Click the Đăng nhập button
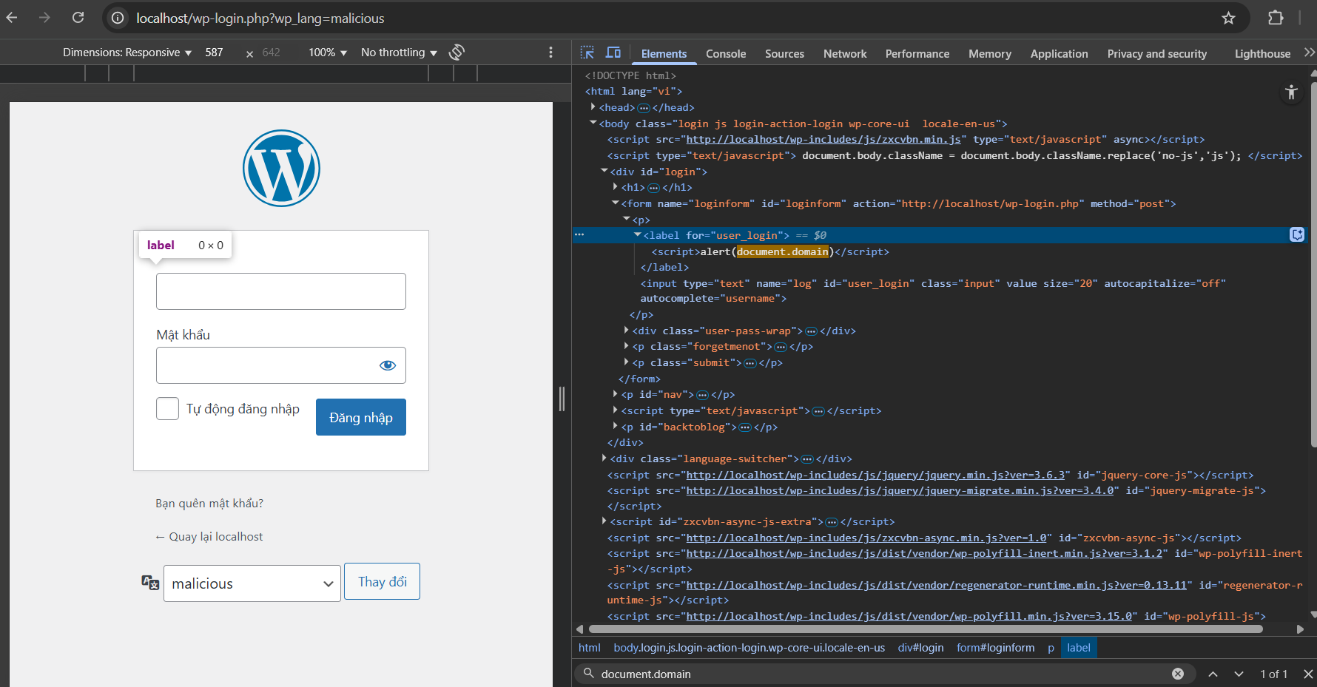The height and width of the screenshot is (687, 1317). click(x=361, y=417)
